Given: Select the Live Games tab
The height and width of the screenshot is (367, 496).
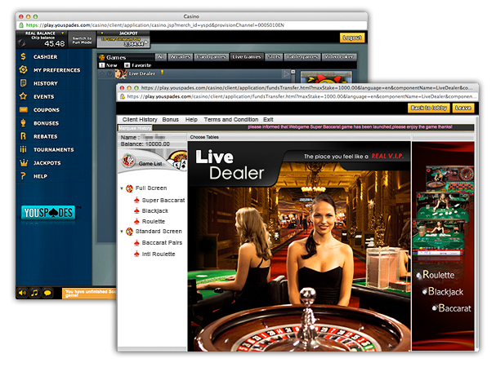Looking at the screenshot, I should (x=247, y=57).
